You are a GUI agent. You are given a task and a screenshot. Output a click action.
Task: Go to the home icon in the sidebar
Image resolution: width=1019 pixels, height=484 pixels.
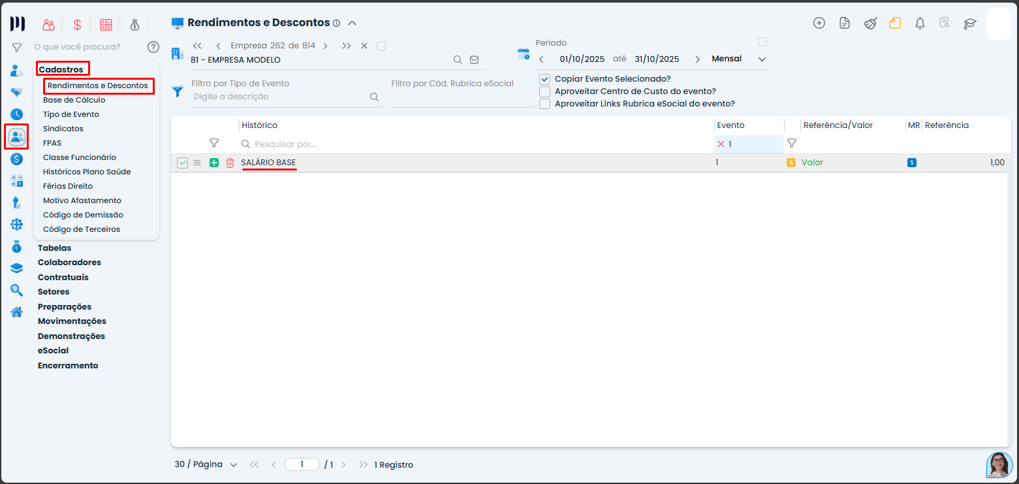[16, 312]
